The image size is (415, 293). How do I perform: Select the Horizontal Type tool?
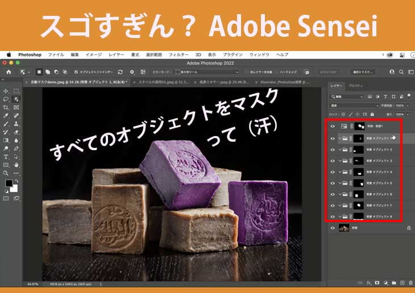click(x=6, y=156)
